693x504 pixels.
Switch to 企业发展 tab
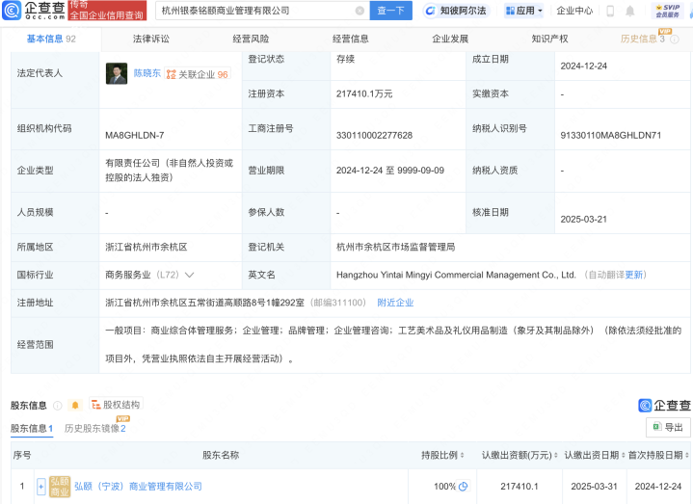450,39
